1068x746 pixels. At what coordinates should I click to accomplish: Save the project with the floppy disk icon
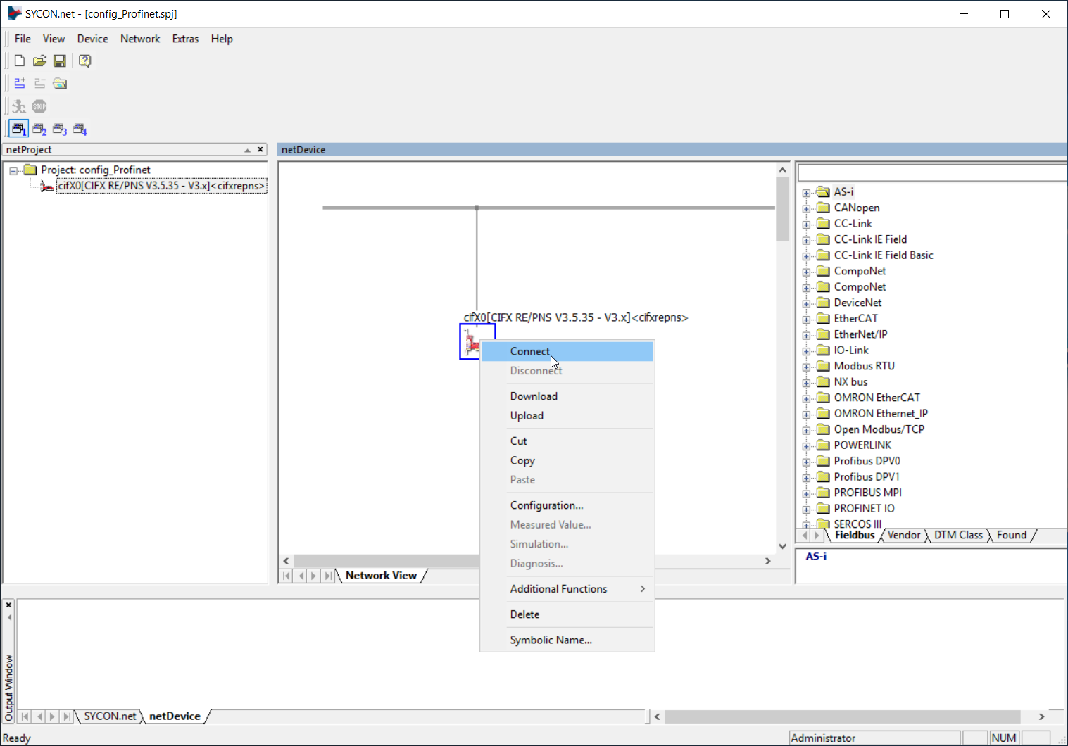pos(60,61)
